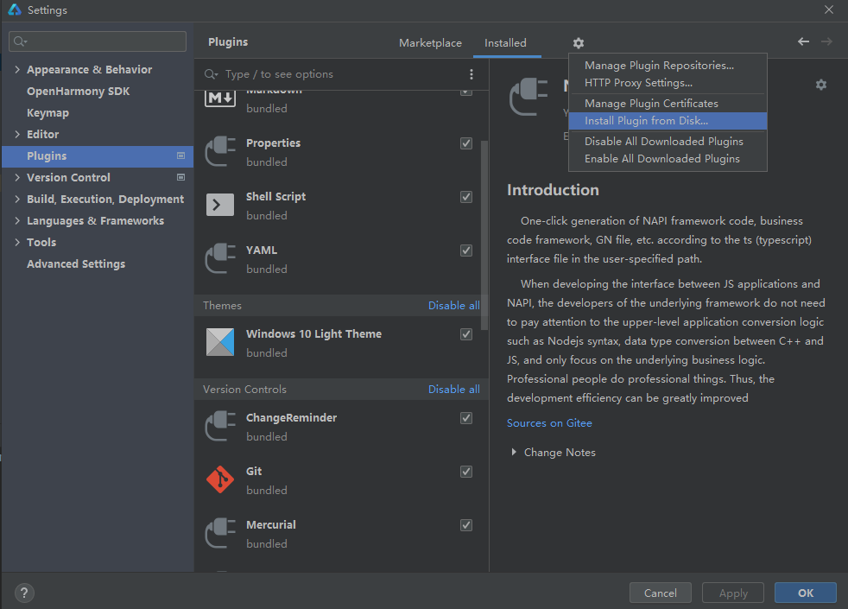Switch to the Installed tab
848x609 pixels.
[505, 42]
